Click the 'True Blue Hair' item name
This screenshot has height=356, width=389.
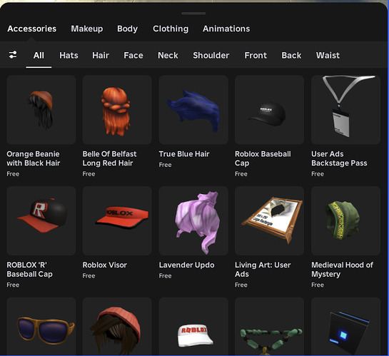[x=184, y=154]
